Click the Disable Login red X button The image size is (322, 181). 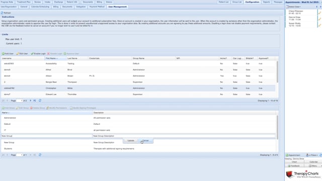point(55,54)
